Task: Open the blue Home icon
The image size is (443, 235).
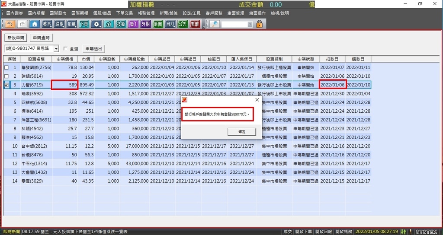Action: click(x=35, y=24)
